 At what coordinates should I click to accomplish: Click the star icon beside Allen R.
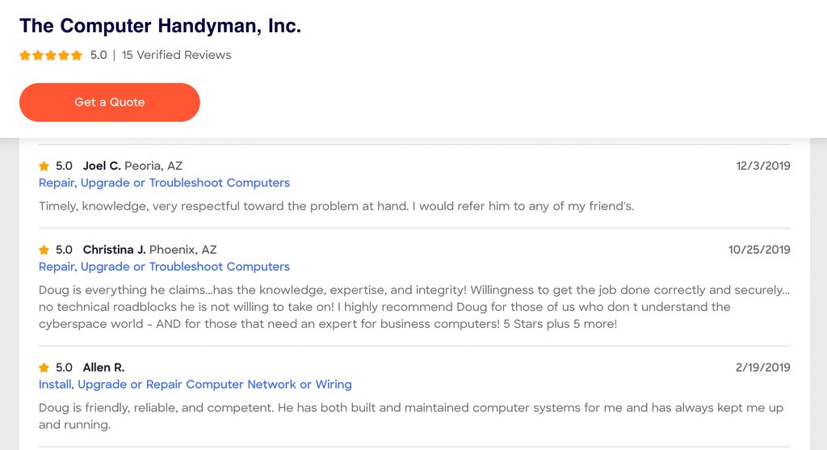pos(44,368)
